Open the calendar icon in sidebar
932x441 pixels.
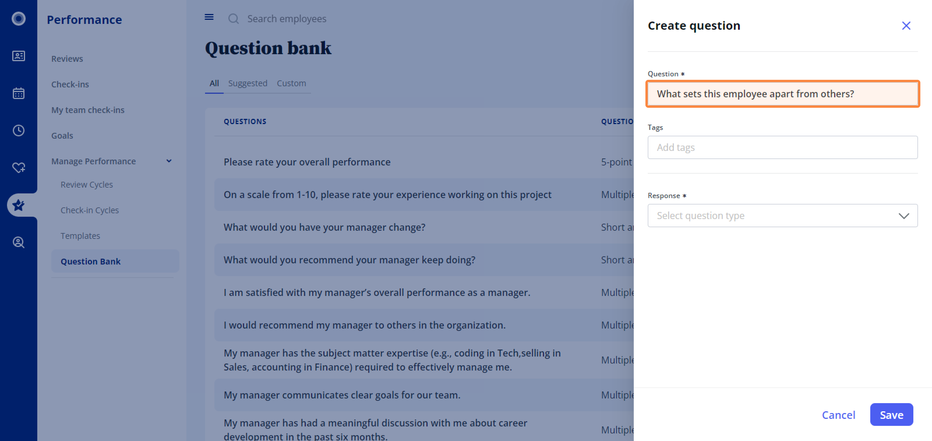[18, 93]
